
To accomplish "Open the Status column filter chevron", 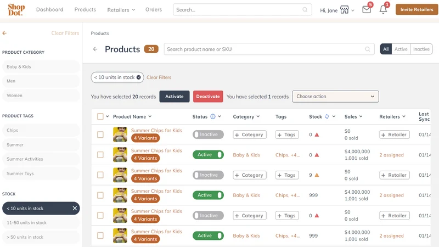I will tap(219, 116).
